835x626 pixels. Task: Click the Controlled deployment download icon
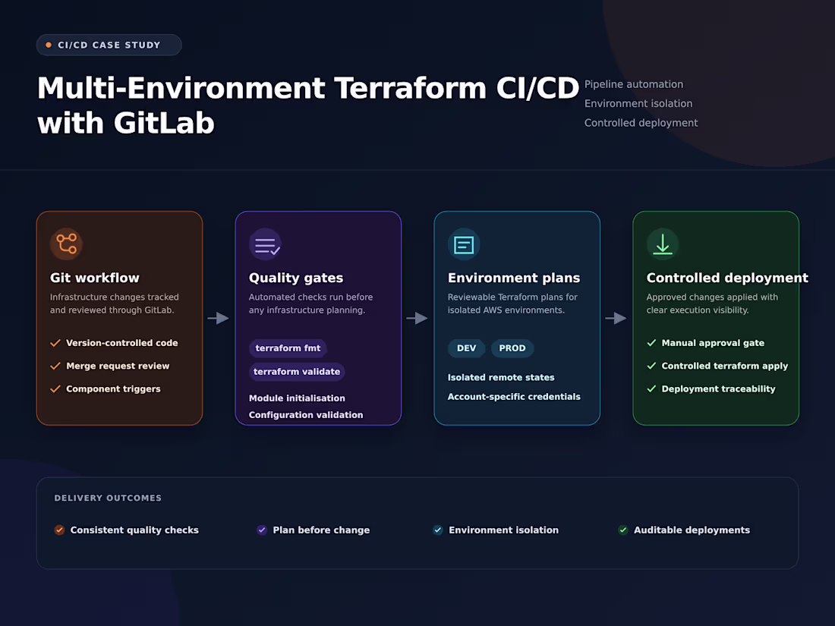point(663,244)
